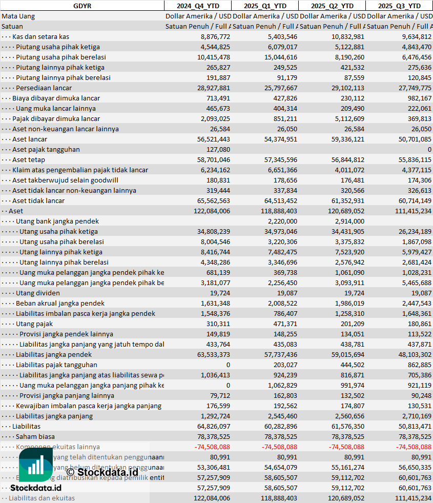Click Piutang usaha pihak ketiga label
Screen dimensions: 433x503
(x=58, y=47)
